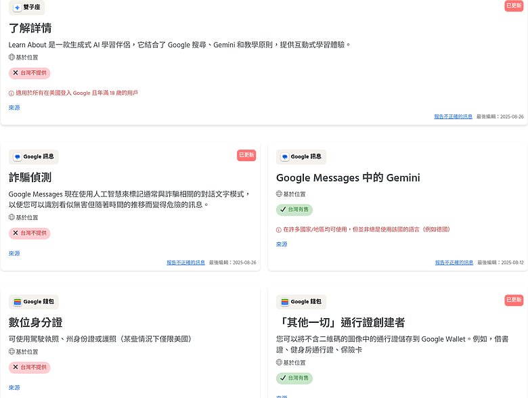Click 台灣不提供 badge in 了解詳情 card
Viewport: 528px width, 398px height.
click(30, 73)
